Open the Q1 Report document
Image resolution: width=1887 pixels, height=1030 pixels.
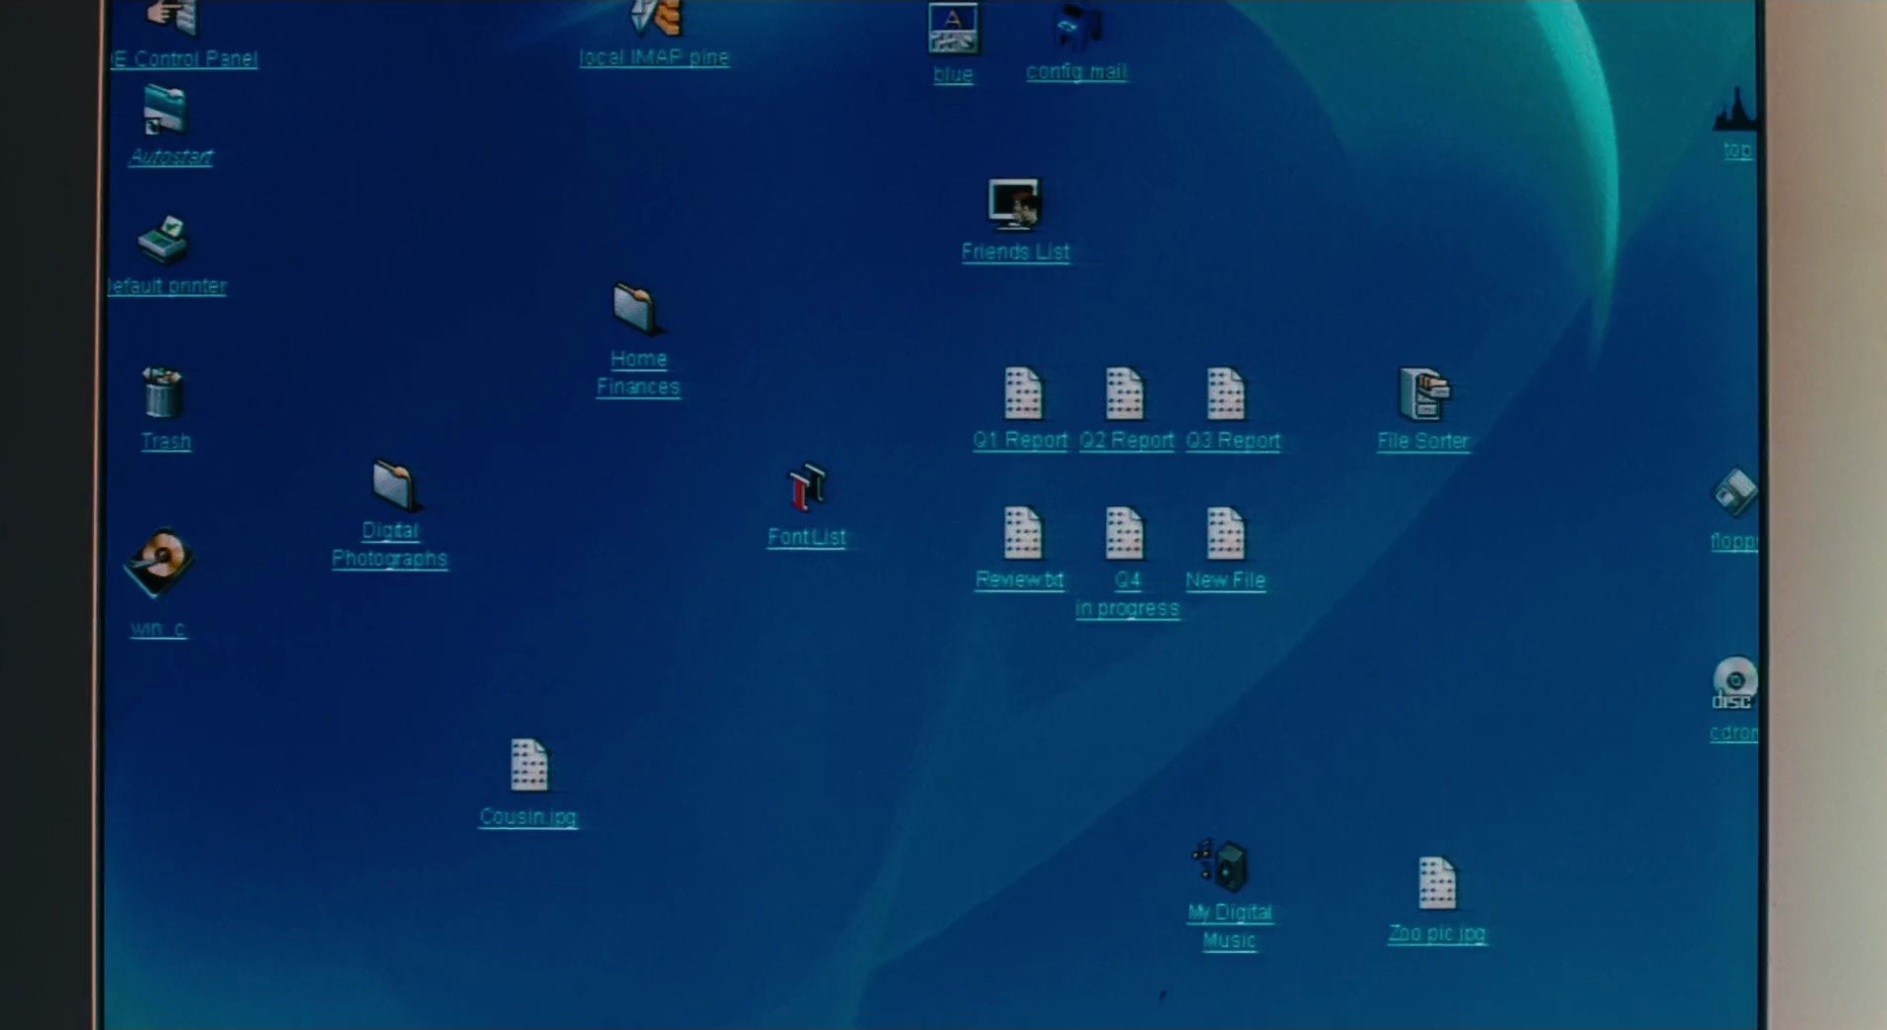1023,393
